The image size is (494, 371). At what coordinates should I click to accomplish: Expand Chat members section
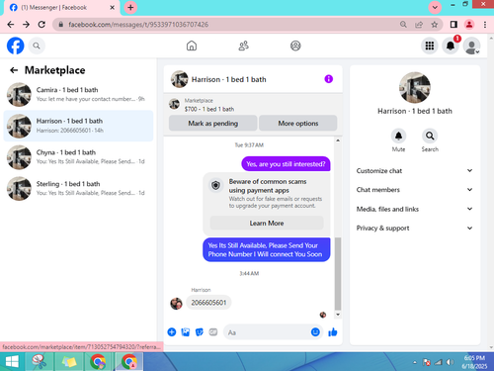click(414, 190)
